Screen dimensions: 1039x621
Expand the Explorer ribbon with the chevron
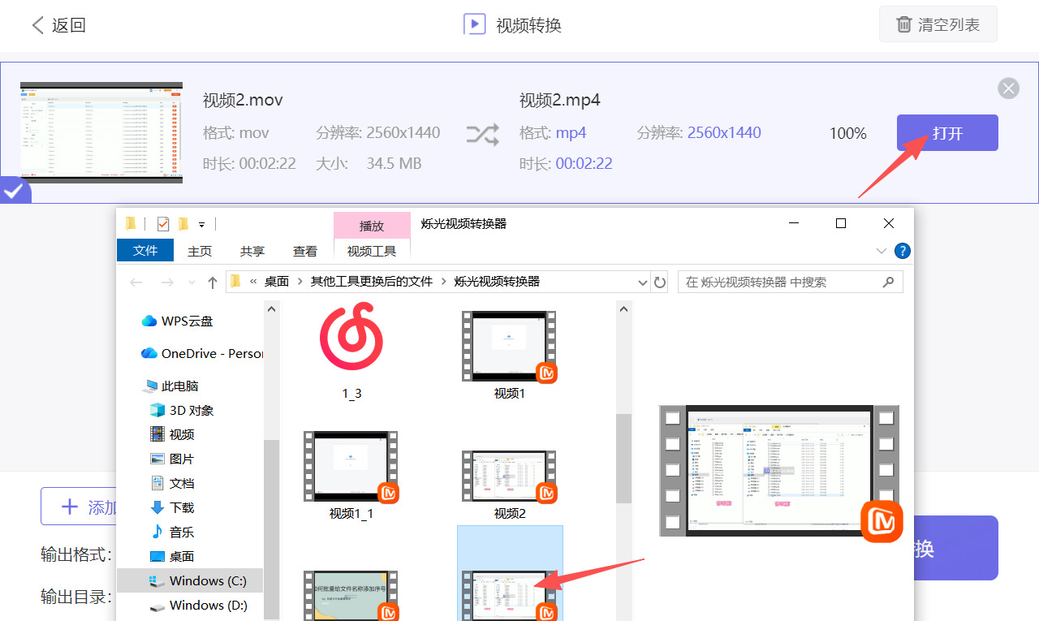pos(882,251)
